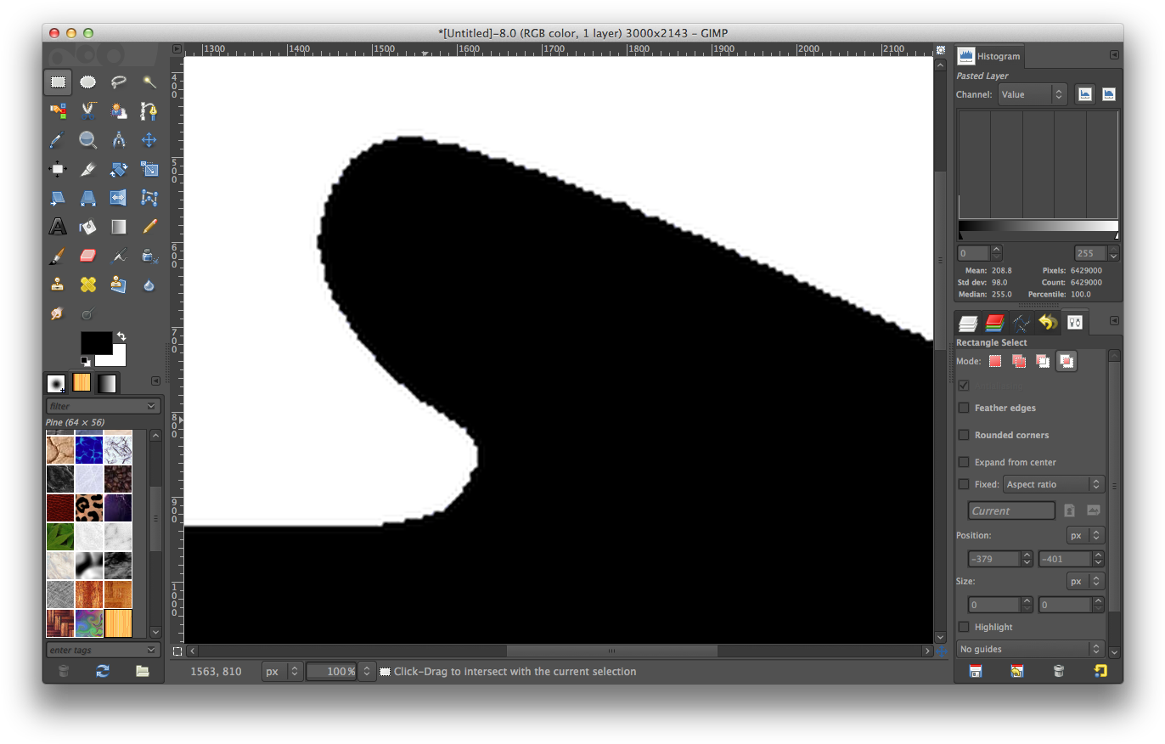
Task: Check the Expand from center box
Action: coord(964,462)
